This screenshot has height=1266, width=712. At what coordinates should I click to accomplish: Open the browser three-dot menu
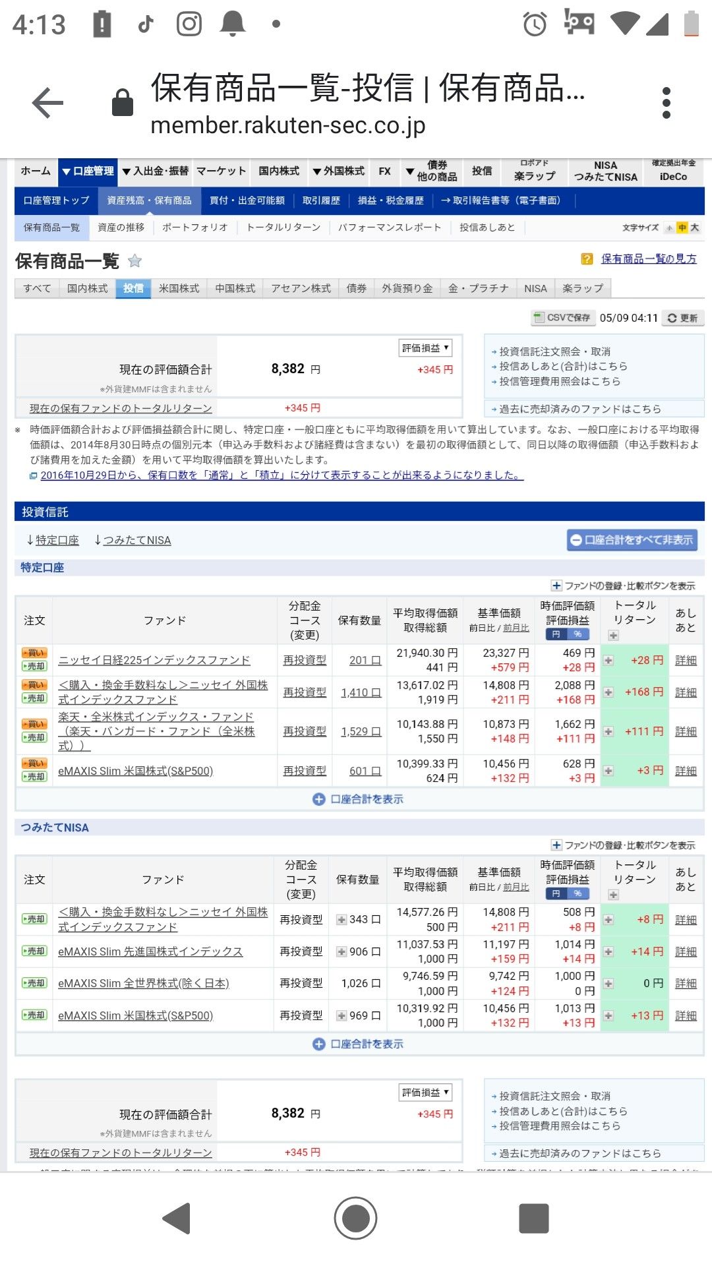click(x=667, y=103)
